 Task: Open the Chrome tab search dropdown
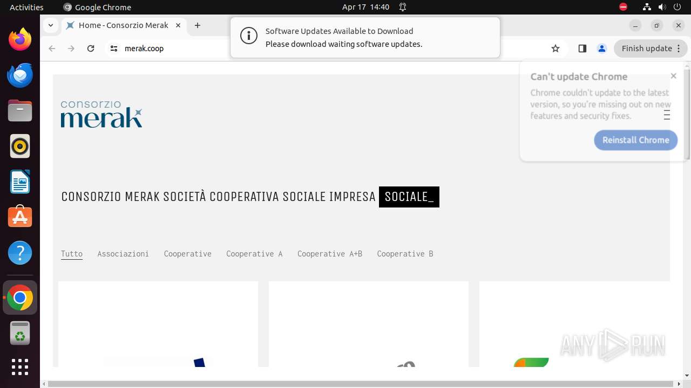[x=50, y=25]
